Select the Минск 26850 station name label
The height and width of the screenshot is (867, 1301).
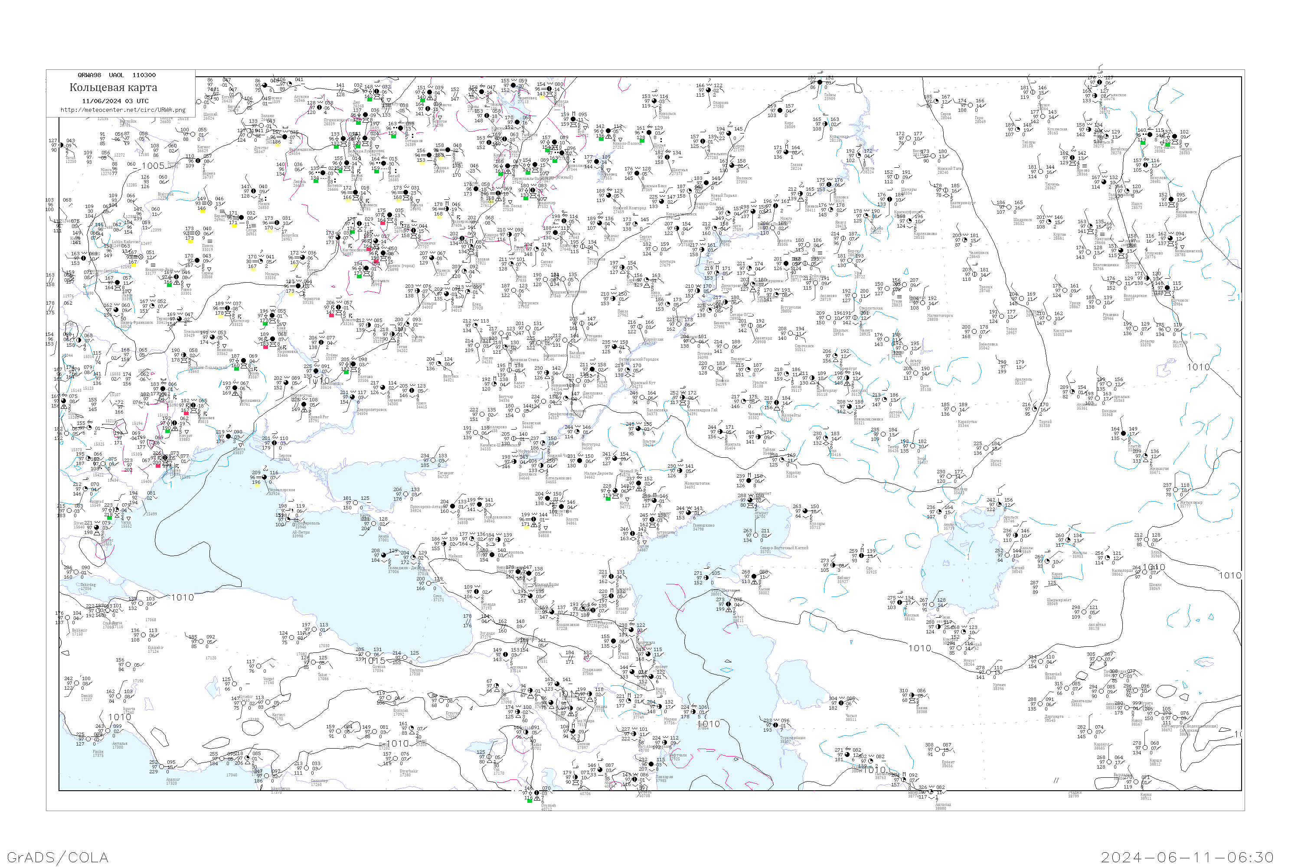click(x=263, y=205)
